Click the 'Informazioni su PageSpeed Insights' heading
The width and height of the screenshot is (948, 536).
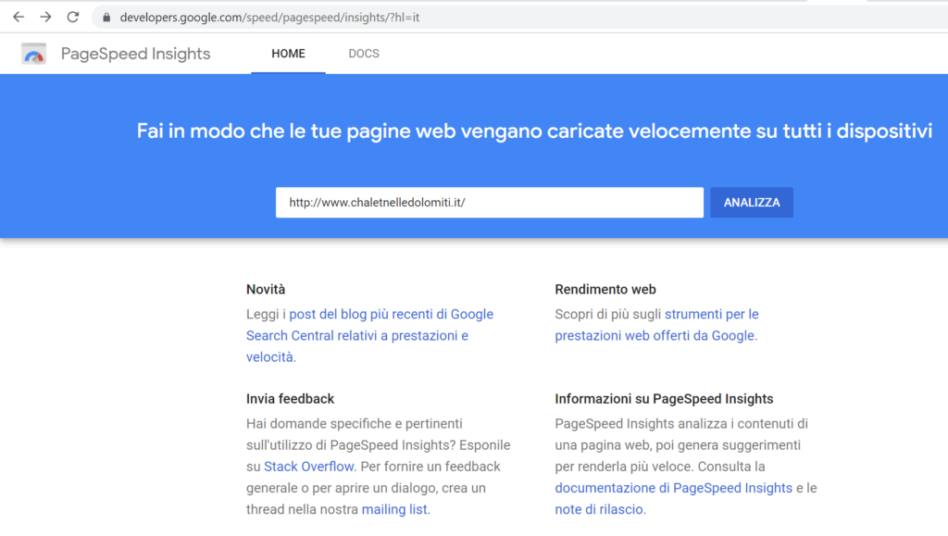(x=664, y=399)
